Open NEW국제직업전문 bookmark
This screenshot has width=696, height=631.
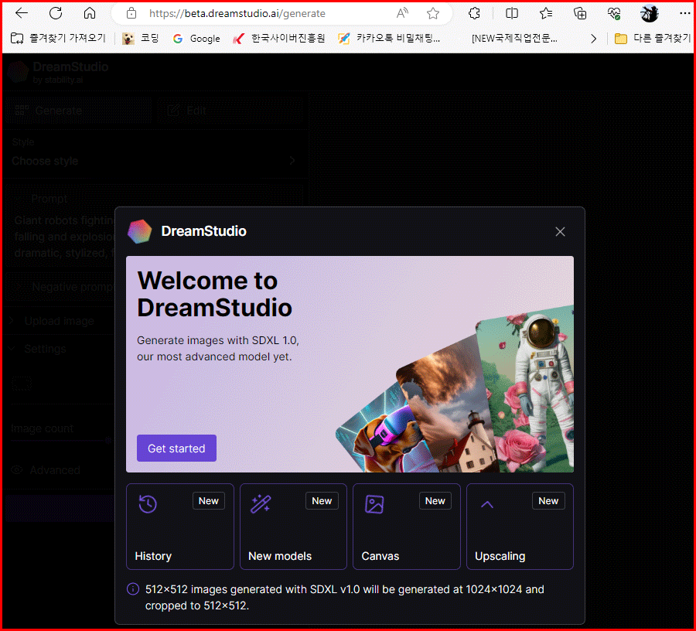click(514, 39)
